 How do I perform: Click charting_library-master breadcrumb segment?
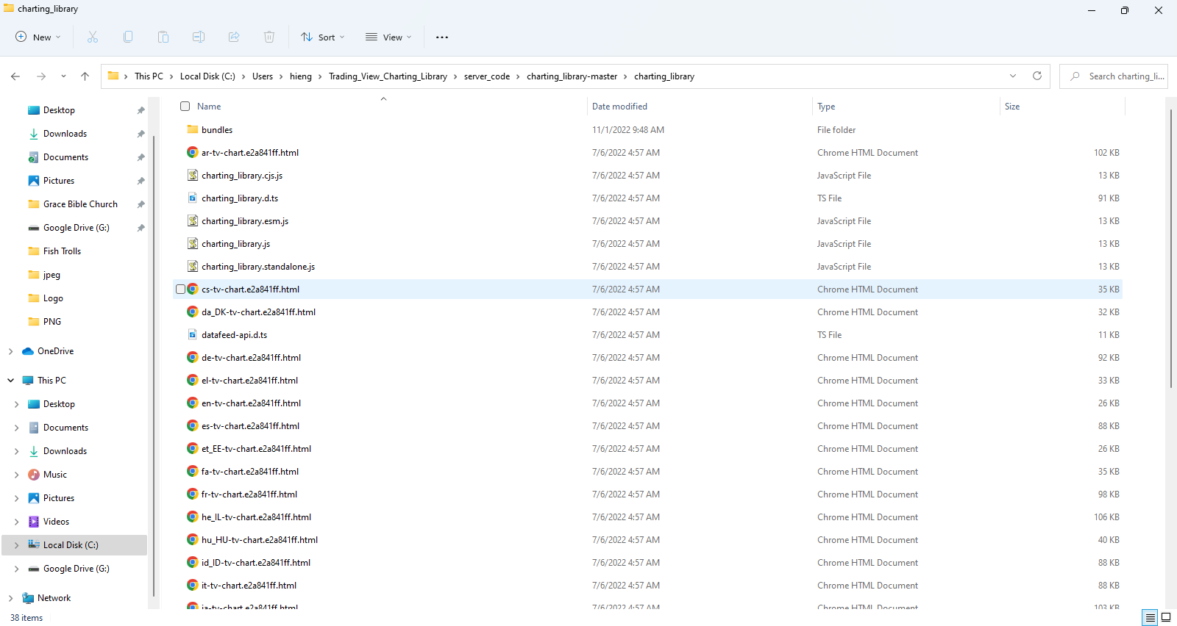click(572, 76)
